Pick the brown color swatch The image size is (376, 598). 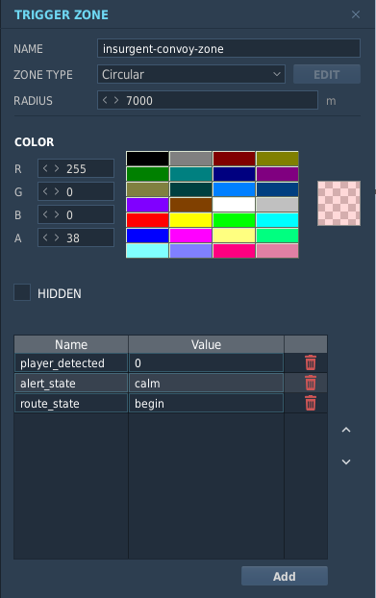190,205
